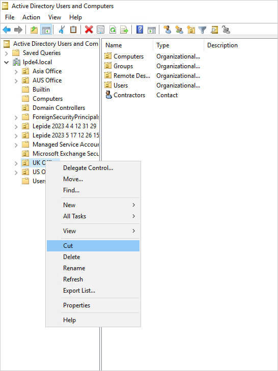Click the Create new group toolbar icon

[x=179, y=30]
